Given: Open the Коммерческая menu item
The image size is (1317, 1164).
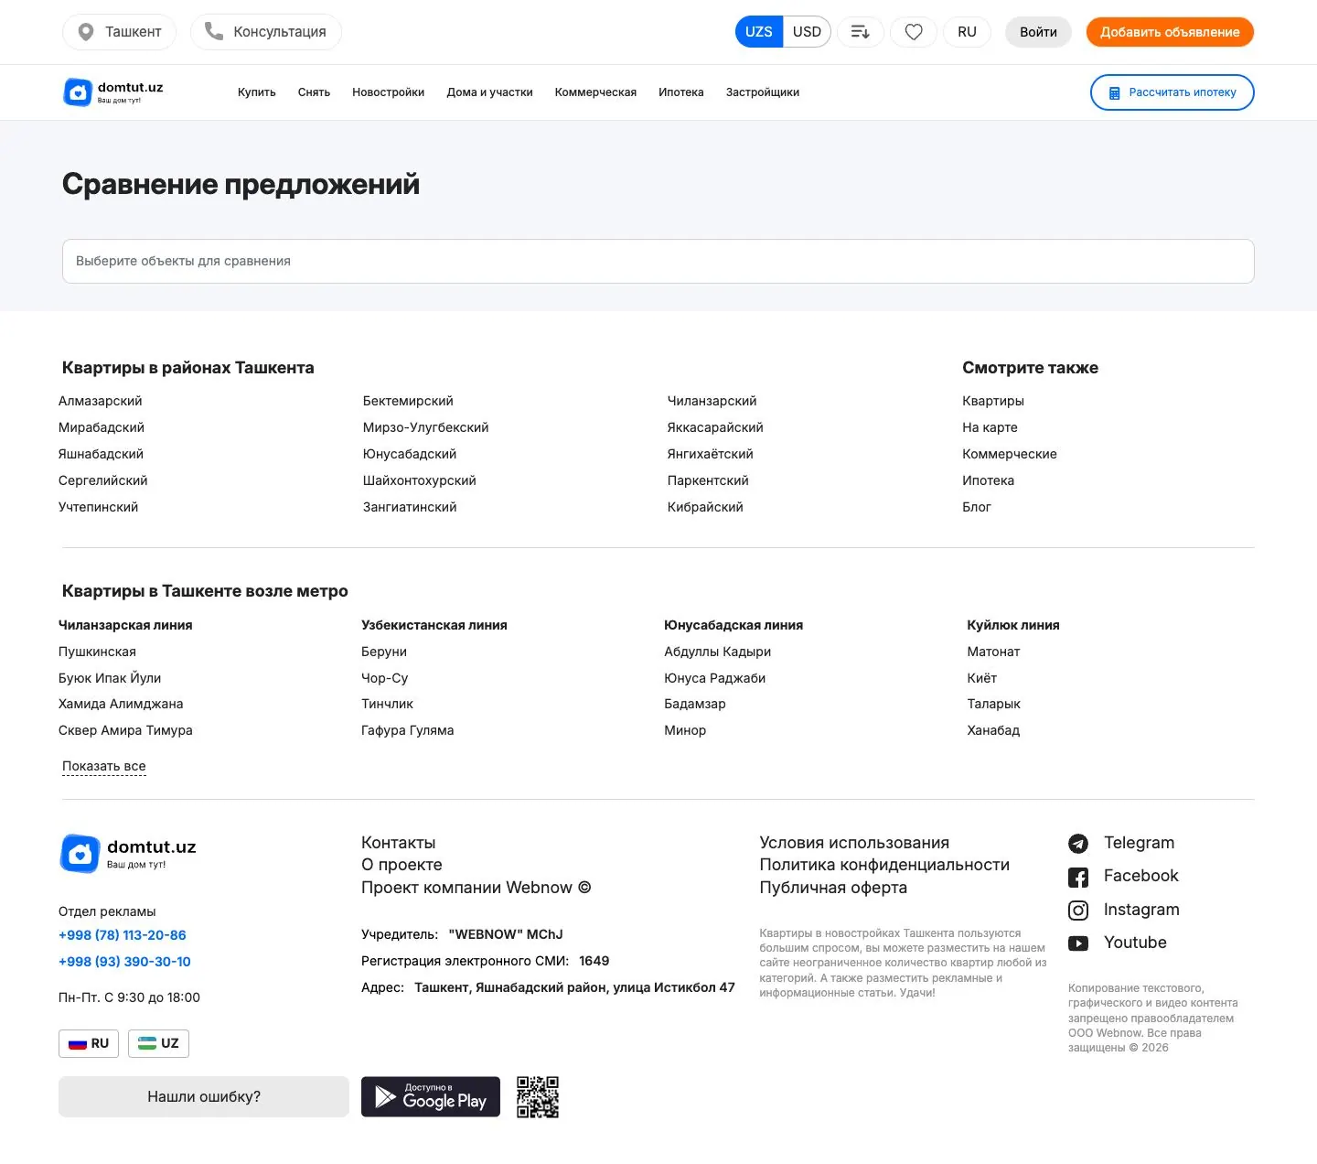Looking at the screenshot, I should (595, 92).
